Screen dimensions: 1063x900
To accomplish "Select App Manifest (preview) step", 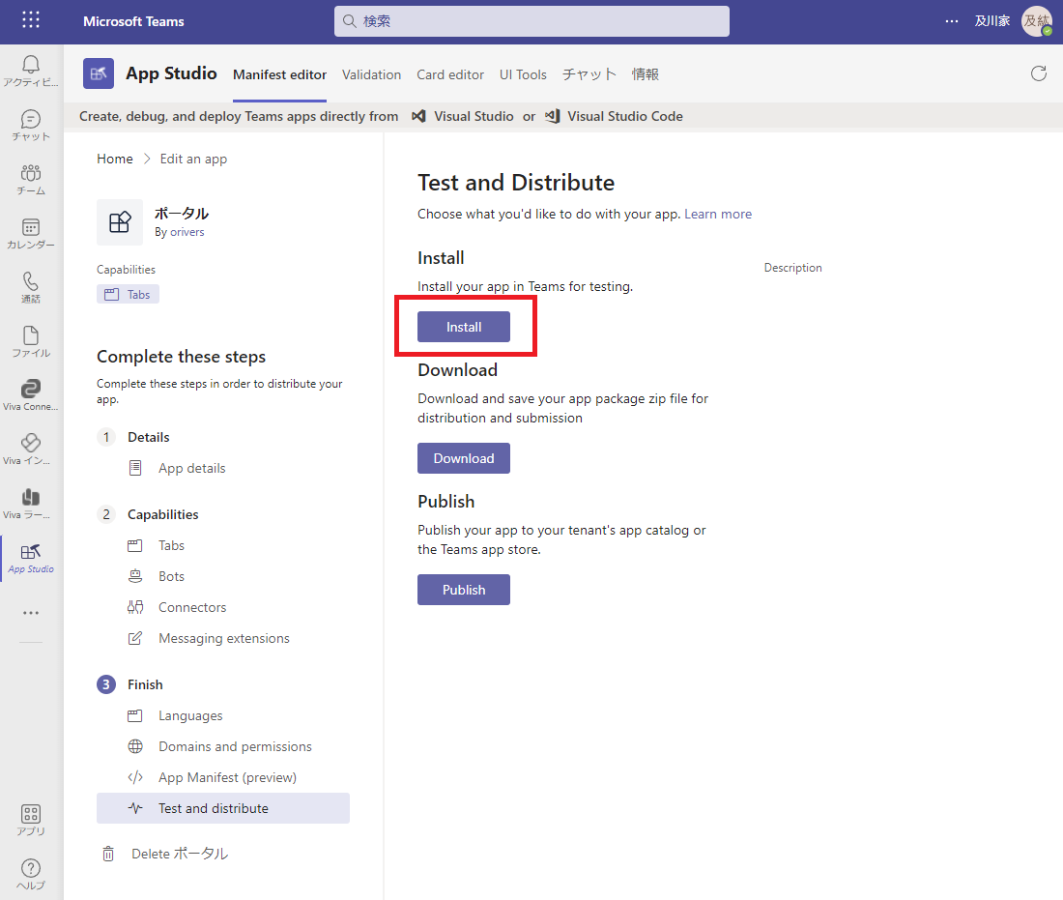I will (x=227, y=777).
